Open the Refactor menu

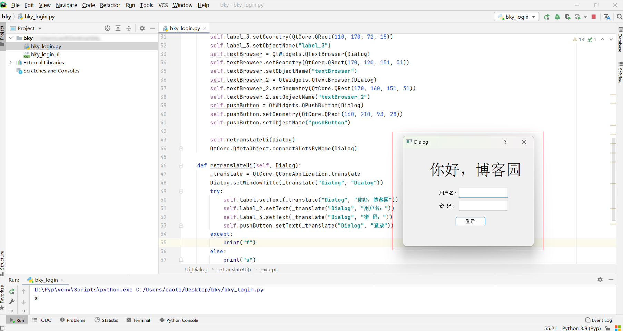point(110,5)
